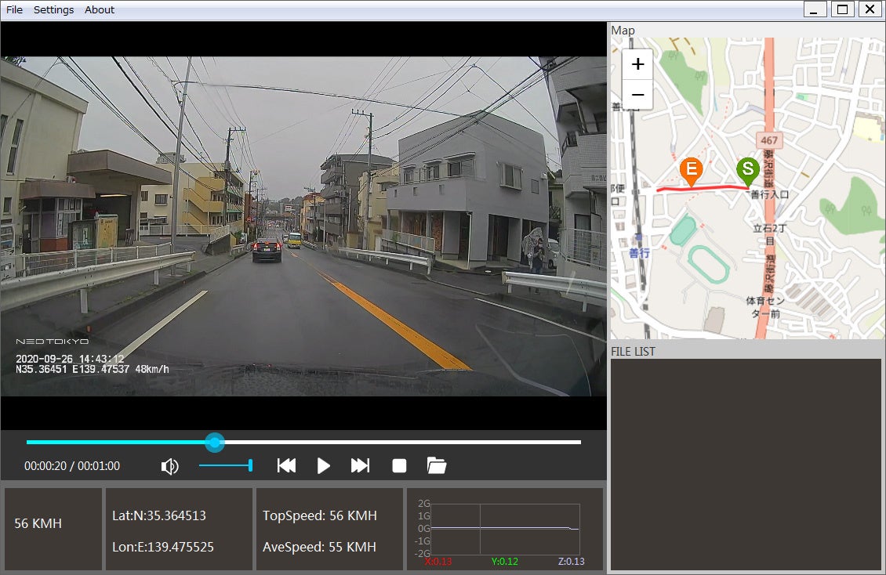The image size is (886, 575).
Task: Click the volume slider handle
Action: (250, 466)
